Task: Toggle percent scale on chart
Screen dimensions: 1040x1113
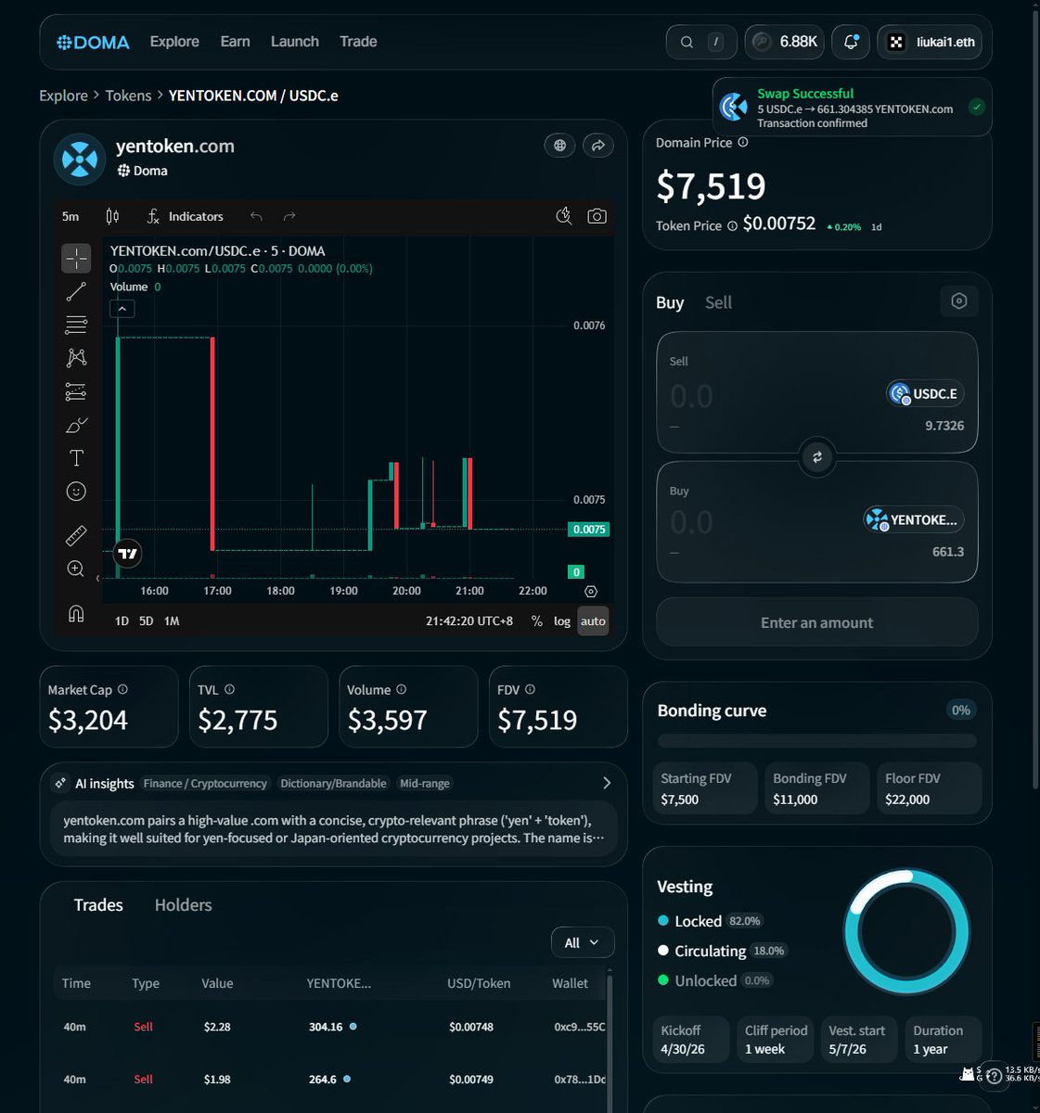Action: pyautogui.click(x=536, y=621)
